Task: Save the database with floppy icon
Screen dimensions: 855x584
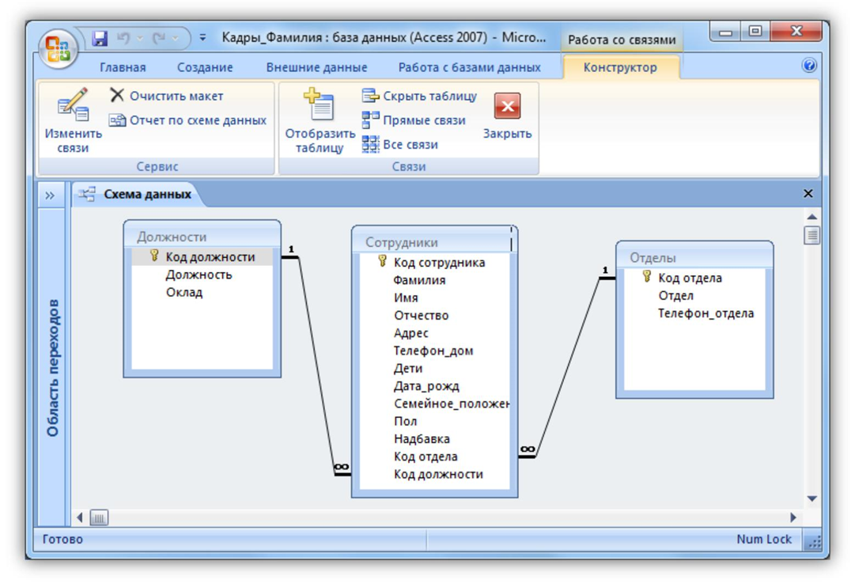Action: click(100, 38)
